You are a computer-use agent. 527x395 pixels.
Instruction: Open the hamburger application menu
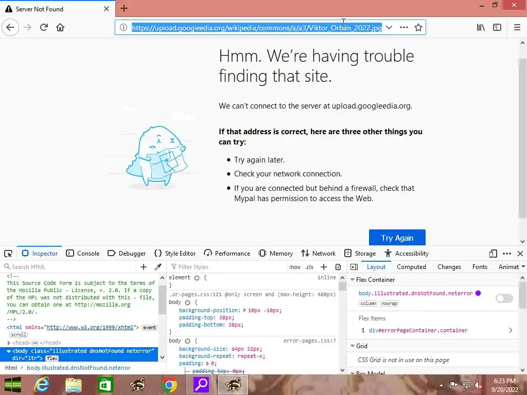point(517,28)
